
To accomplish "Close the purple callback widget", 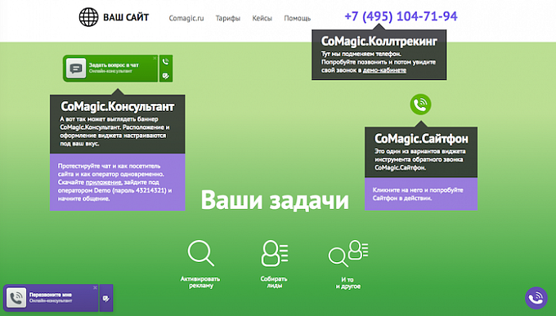I will pyautogui.click(x=95, y=287).
